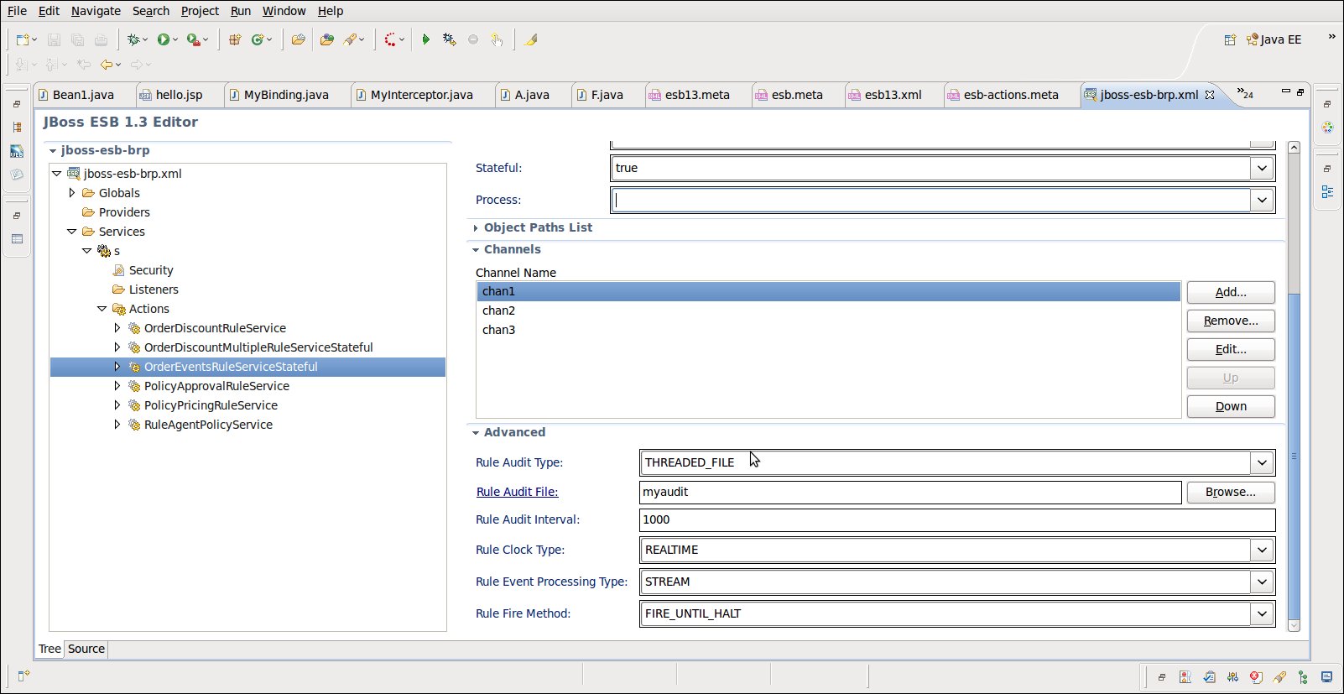Select RuleAgentPolicyService in the tree

coord(208,425)
